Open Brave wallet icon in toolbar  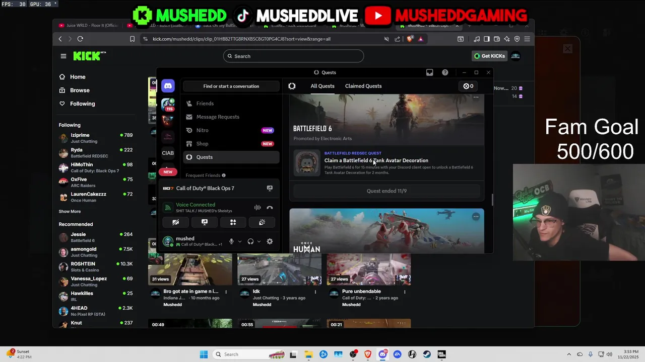pos(497,39)
